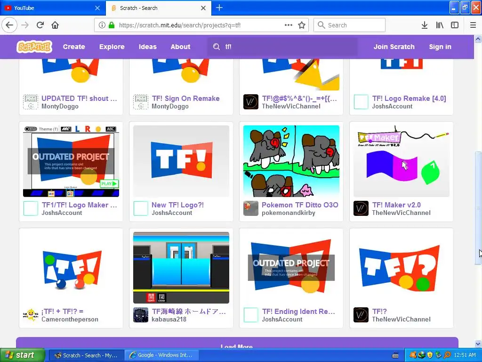
Task: Reload the current page
Action: click(x=40, y=25)
